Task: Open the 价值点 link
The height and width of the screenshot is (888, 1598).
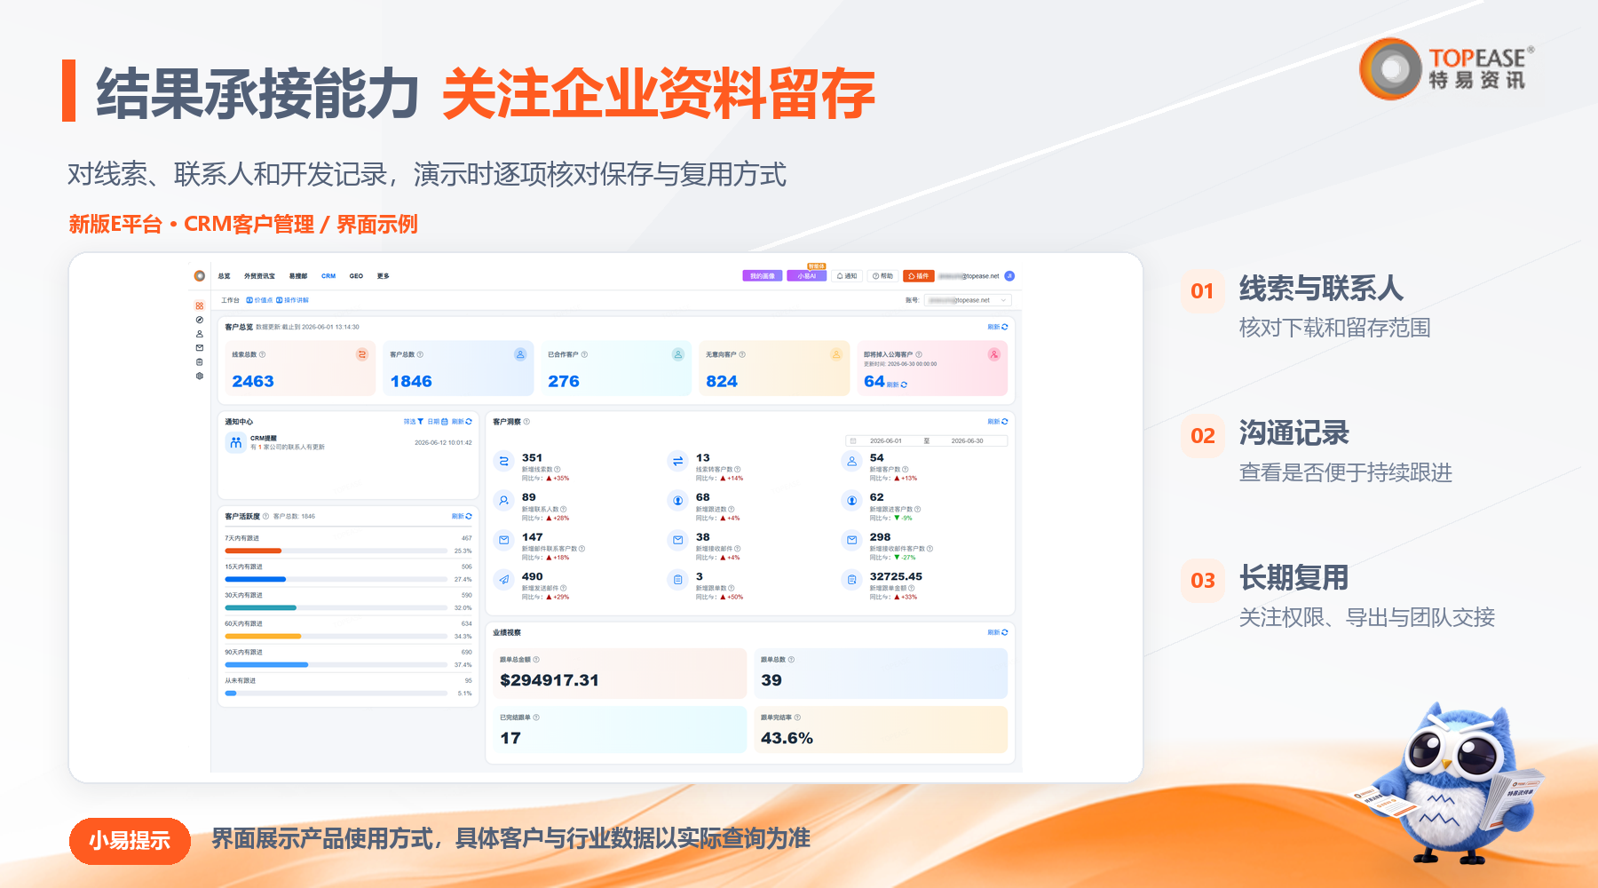Action: pyautogui.click(x=259, y=300)
